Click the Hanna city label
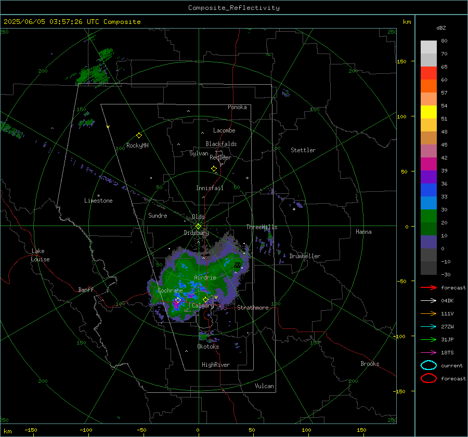Viewport: 468px width, 437px height. (x=363, y=232)
